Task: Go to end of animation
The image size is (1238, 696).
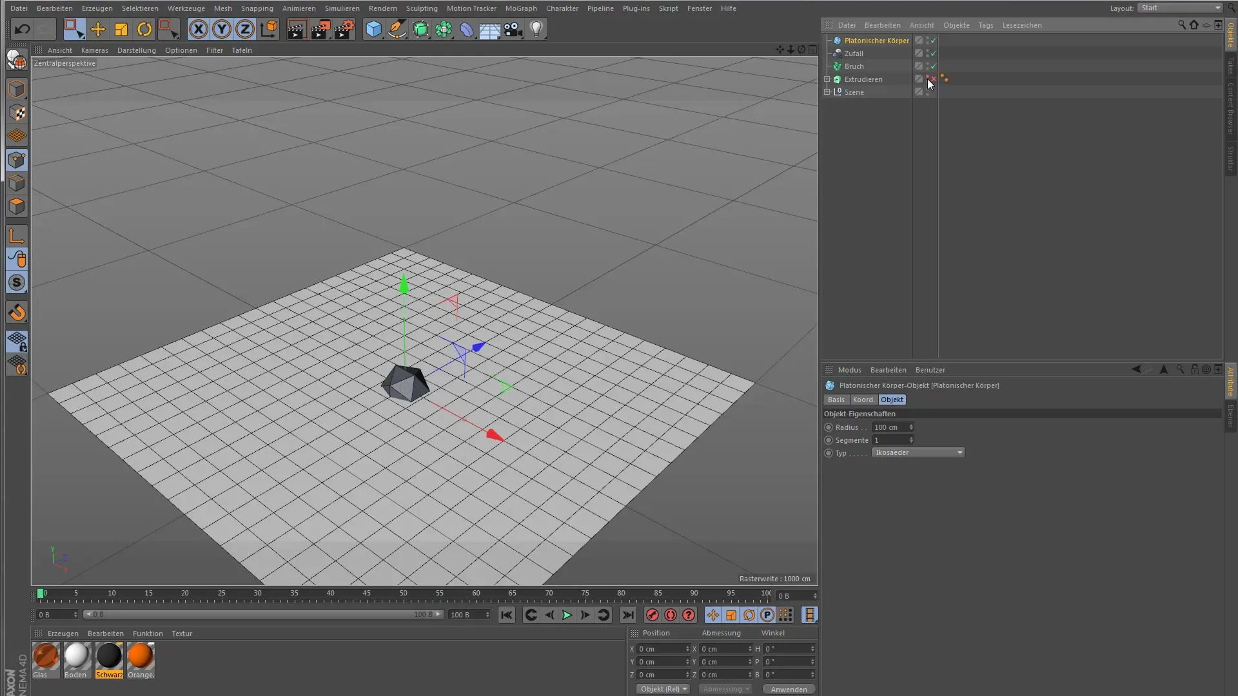Action: (x=628, y=615)
